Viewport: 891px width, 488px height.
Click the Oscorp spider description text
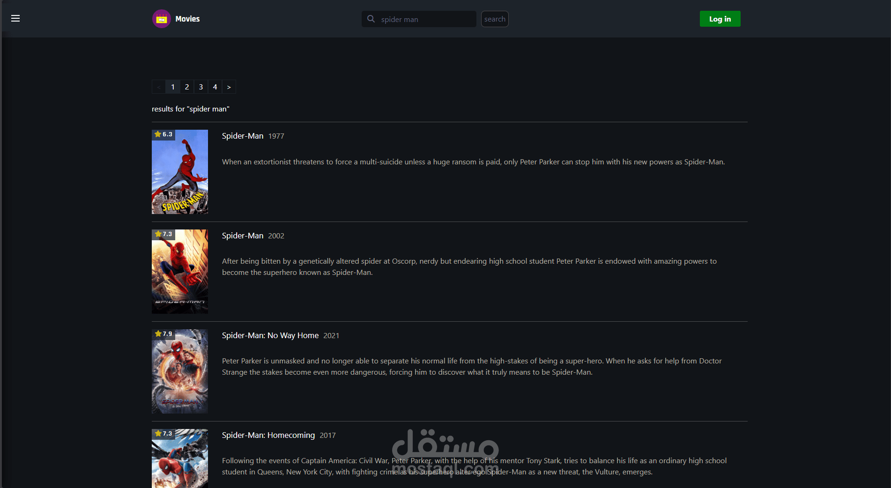coord(469,267)
